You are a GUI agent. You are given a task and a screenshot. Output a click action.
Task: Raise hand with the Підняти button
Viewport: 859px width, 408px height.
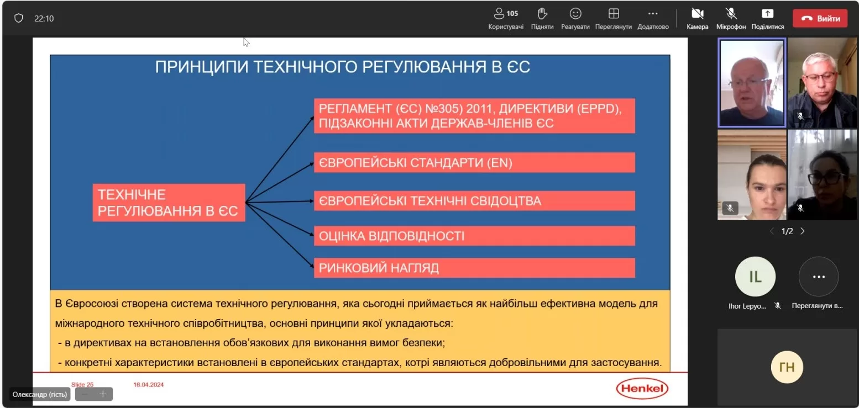pyautogui.click(x=542, y=18)
